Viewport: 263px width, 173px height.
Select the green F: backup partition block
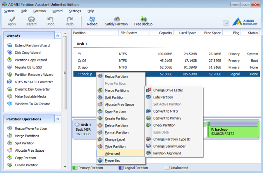(x=233, y=131)
